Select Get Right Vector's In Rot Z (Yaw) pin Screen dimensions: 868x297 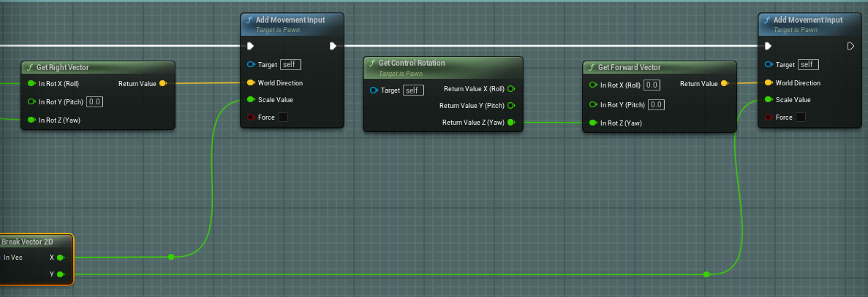31,120
